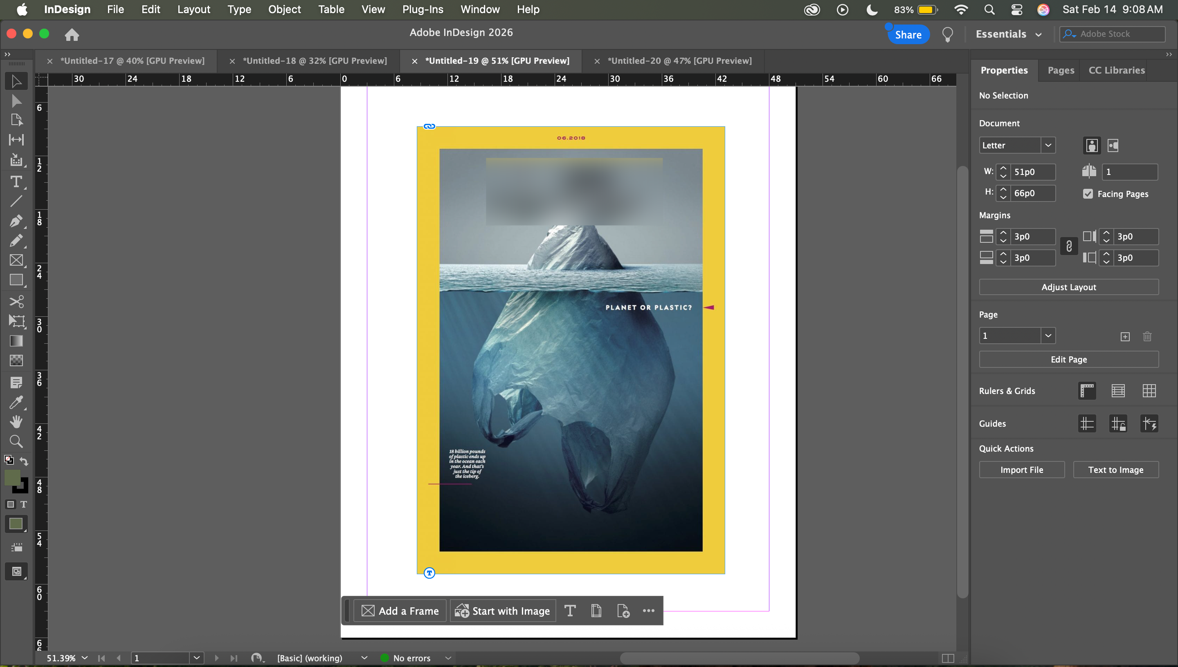Choose the Rectangle Frame tool
The width and height of the screenshot is (1178, 667).
click(x=16, y=260)
